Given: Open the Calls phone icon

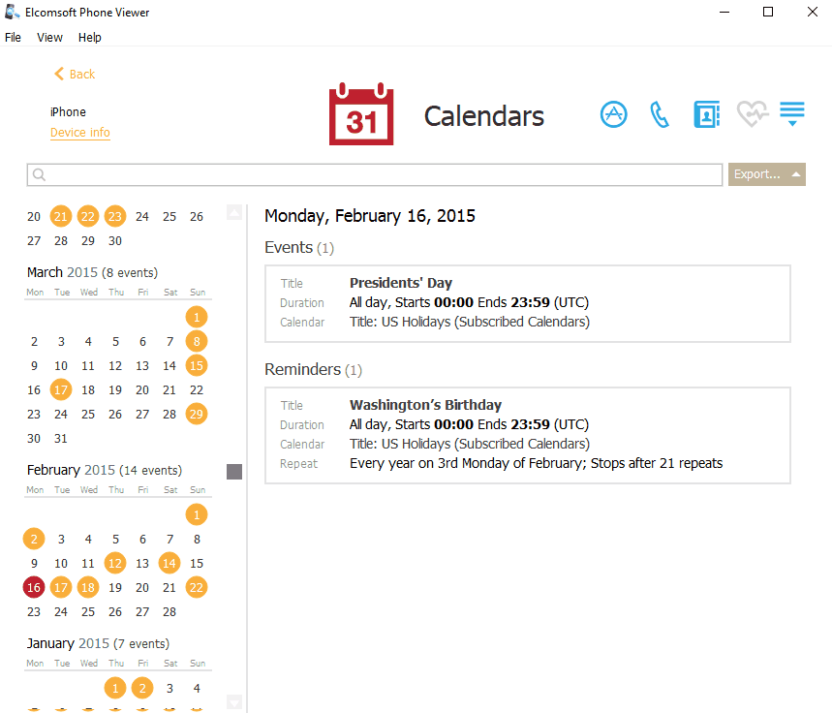Looking at the screenshot, I should point(660,114).
